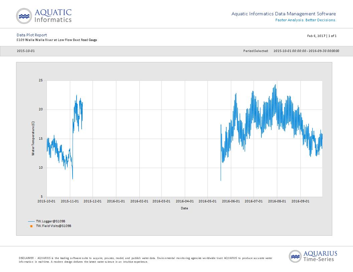Click the Feb 6, 2017 page indicator
Screen dimensions: 353x272
(322, 36)
